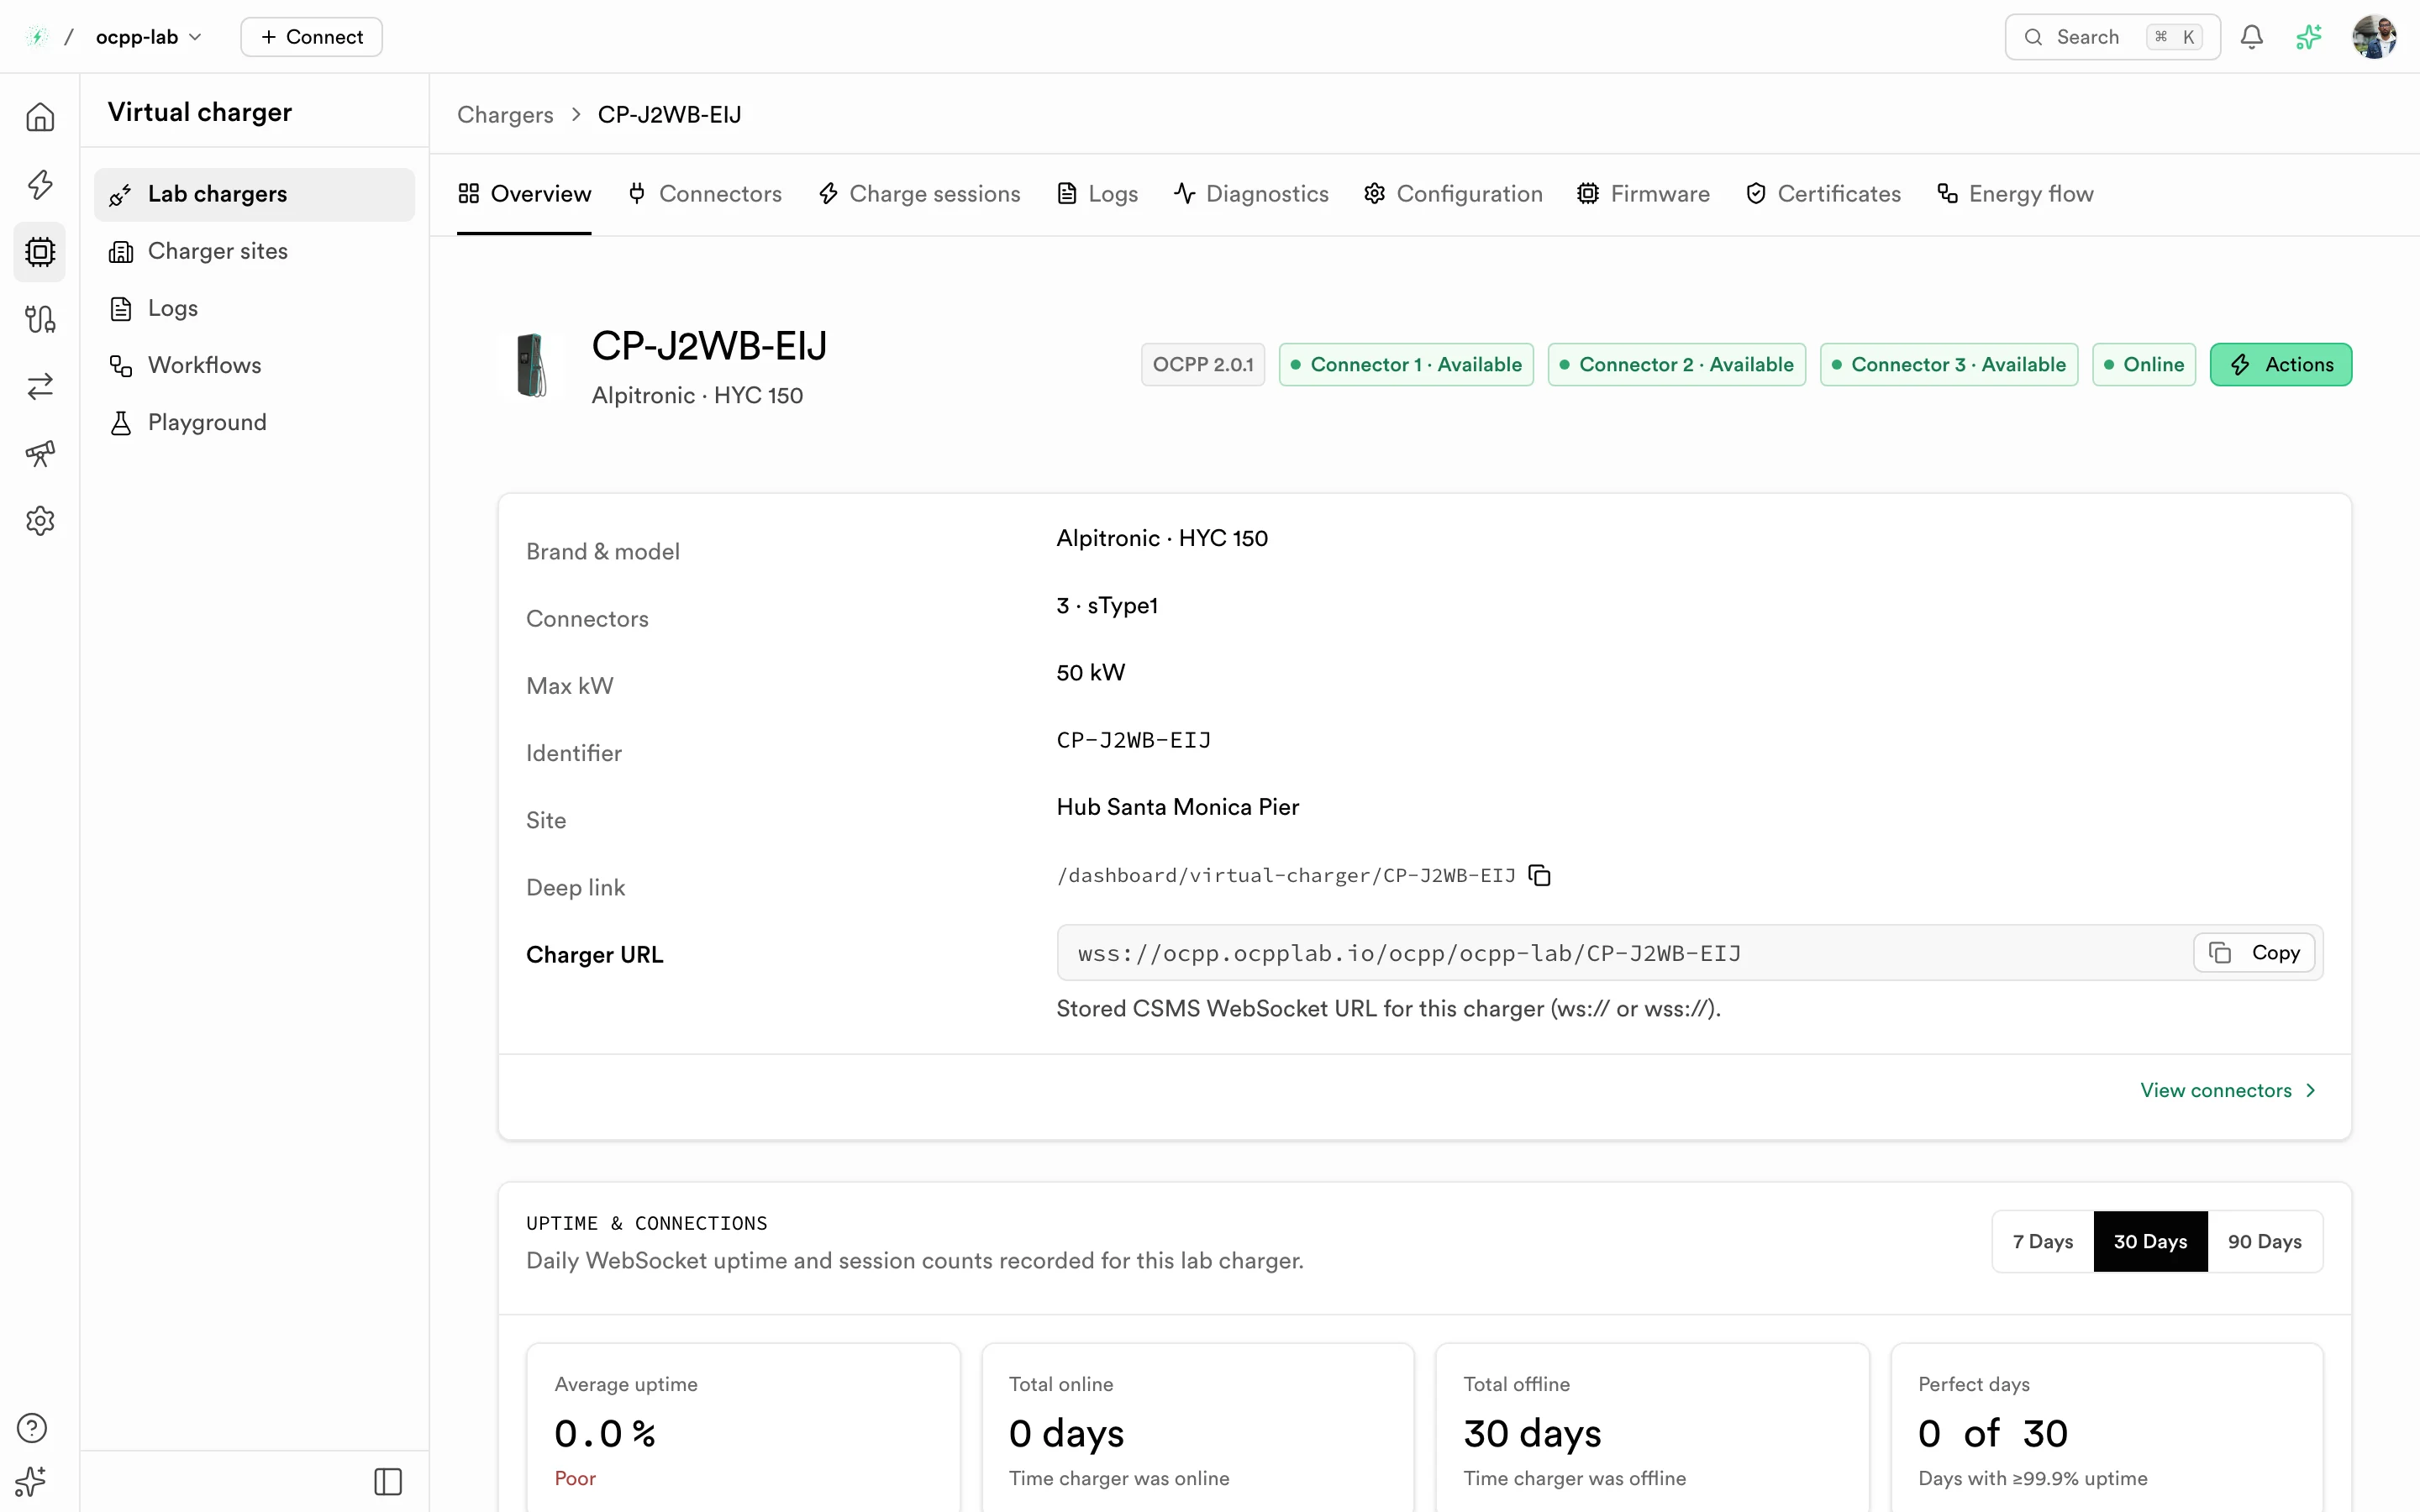
Task: Click the sparkle AI icon at bottom-left
Action: point(31,1481)
